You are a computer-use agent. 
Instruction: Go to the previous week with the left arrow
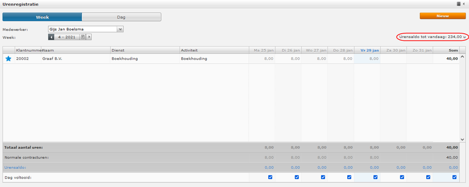51,37
